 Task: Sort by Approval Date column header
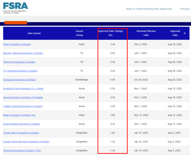(175, 33)
